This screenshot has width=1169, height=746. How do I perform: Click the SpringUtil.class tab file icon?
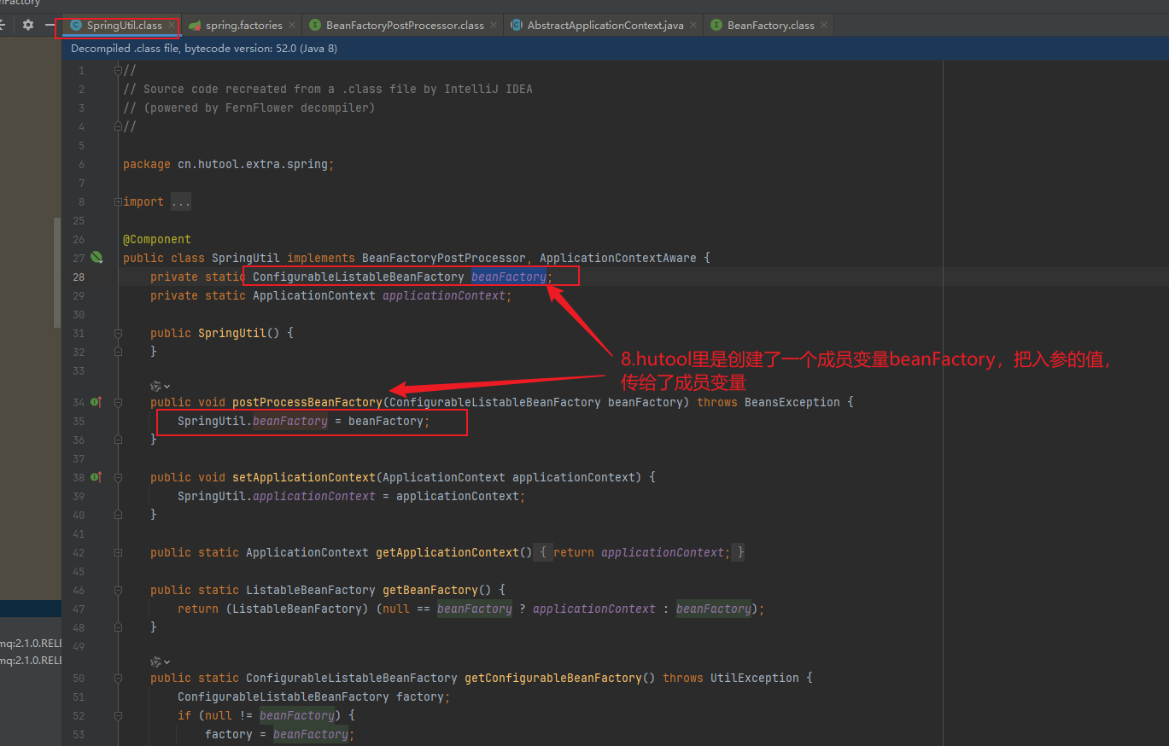76,26
